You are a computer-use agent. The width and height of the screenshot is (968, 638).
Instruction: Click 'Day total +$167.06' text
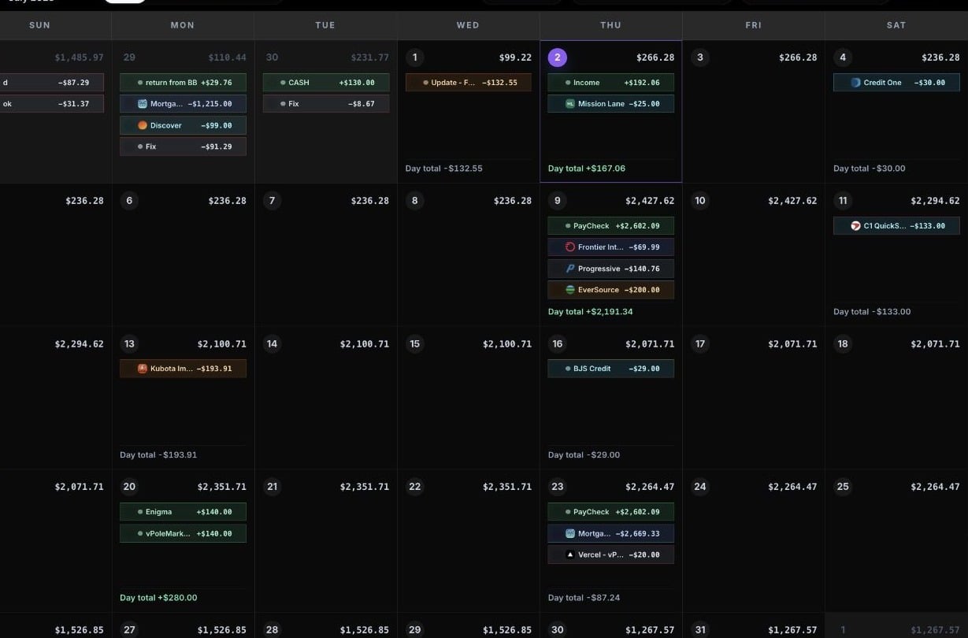click(587, 169)
